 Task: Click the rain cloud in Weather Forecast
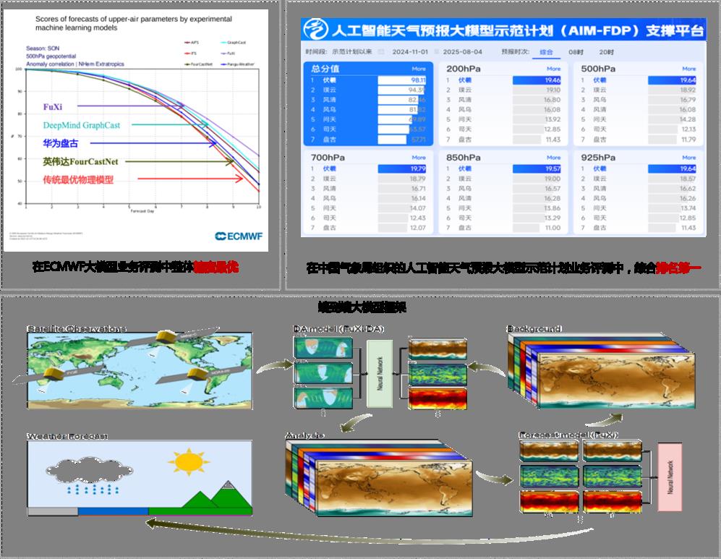[90, 476]
